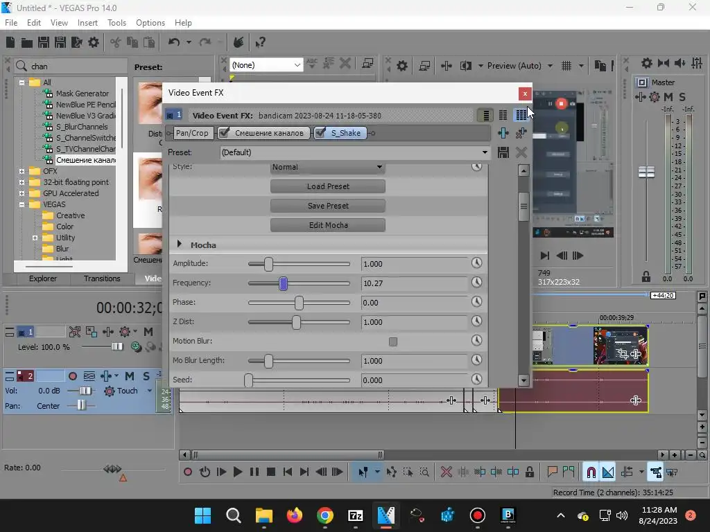Viewport: 710px width, 532px height.
Task: Click the Save Preset button
Action: (328, 206)
